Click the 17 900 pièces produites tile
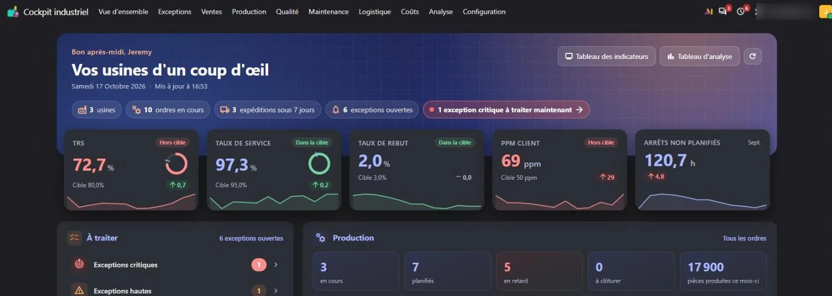Image resolution: width=832 pixels, height=296 pixels. click(724, 271)
